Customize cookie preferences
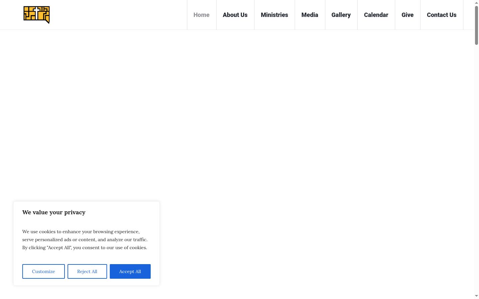The height and width of the screenshot is (299, 479). (44, 271)
